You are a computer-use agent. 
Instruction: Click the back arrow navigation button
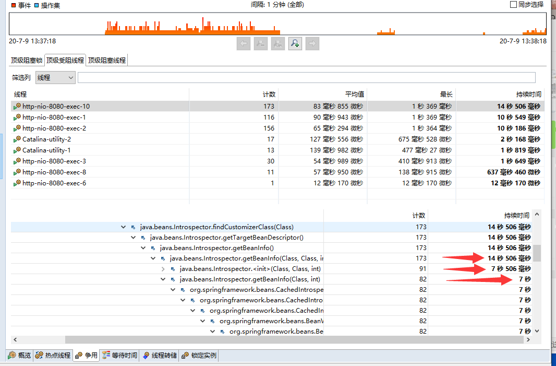coord(244,43)
